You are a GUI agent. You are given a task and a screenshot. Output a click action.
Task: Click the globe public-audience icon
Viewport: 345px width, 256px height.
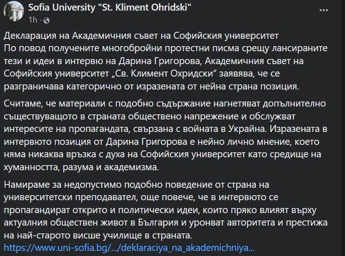click(47, 20)
